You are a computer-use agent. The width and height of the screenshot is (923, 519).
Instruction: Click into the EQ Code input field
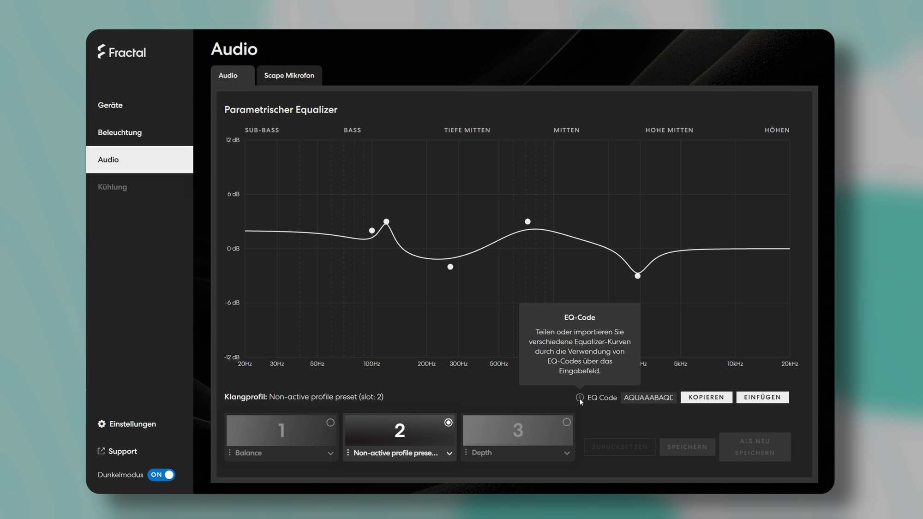pyautogui.click(x=648, y=398)
